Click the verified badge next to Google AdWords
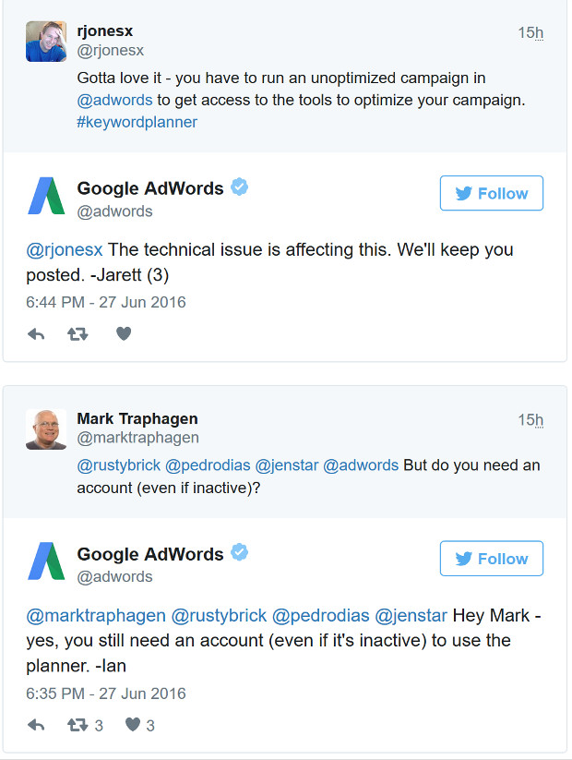Screen dimensions: 572x760 tap(239, 187)
